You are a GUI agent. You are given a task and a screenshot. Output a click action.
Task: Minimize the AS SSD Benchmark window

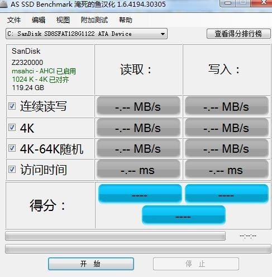point(227,3)
